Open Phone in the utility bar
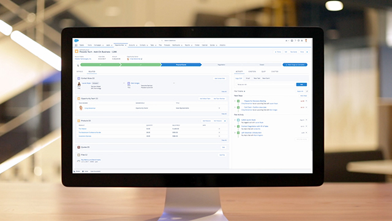Screen dimensions: 392x221 click(77, 171)
